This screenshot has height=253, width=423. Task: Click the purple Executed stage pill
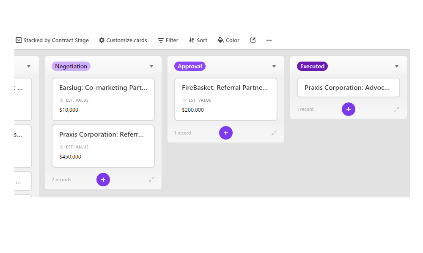(312, 66)
